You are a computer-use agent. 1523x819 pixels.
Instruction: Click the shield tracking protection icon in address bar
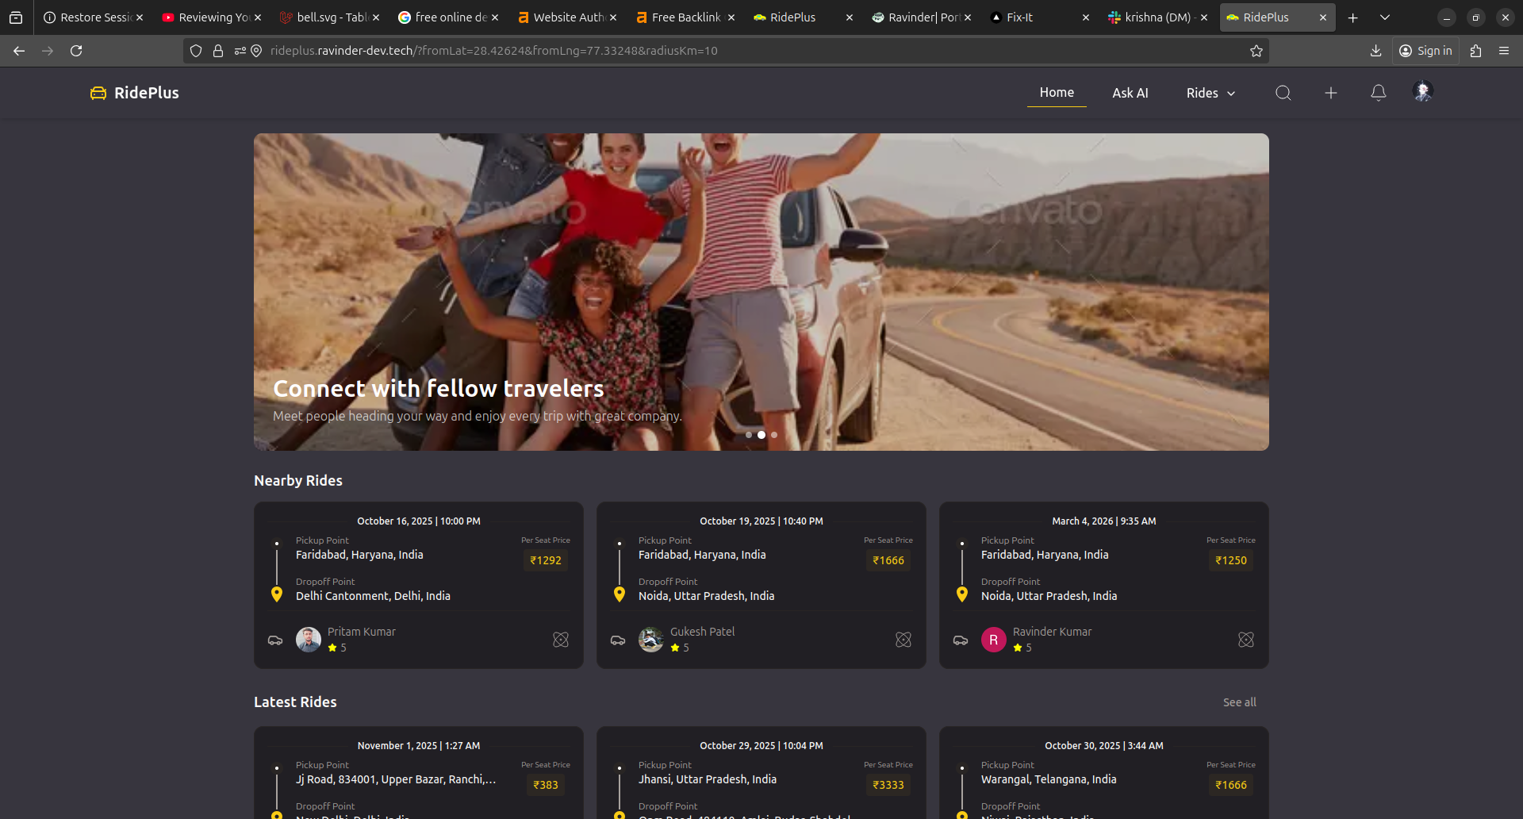(195, 51)
